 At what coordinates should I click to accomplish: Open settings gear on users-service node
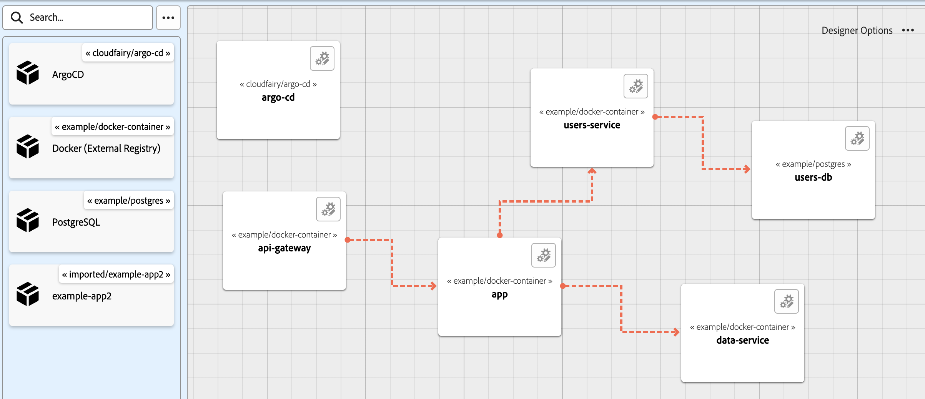point(636,86)
